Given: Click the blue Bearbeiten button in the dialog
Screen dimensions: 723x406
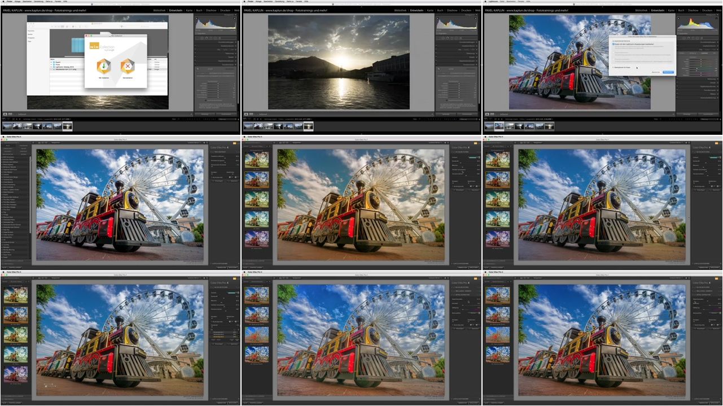Looking at the screenshot, I should click(x=668, y=72).
